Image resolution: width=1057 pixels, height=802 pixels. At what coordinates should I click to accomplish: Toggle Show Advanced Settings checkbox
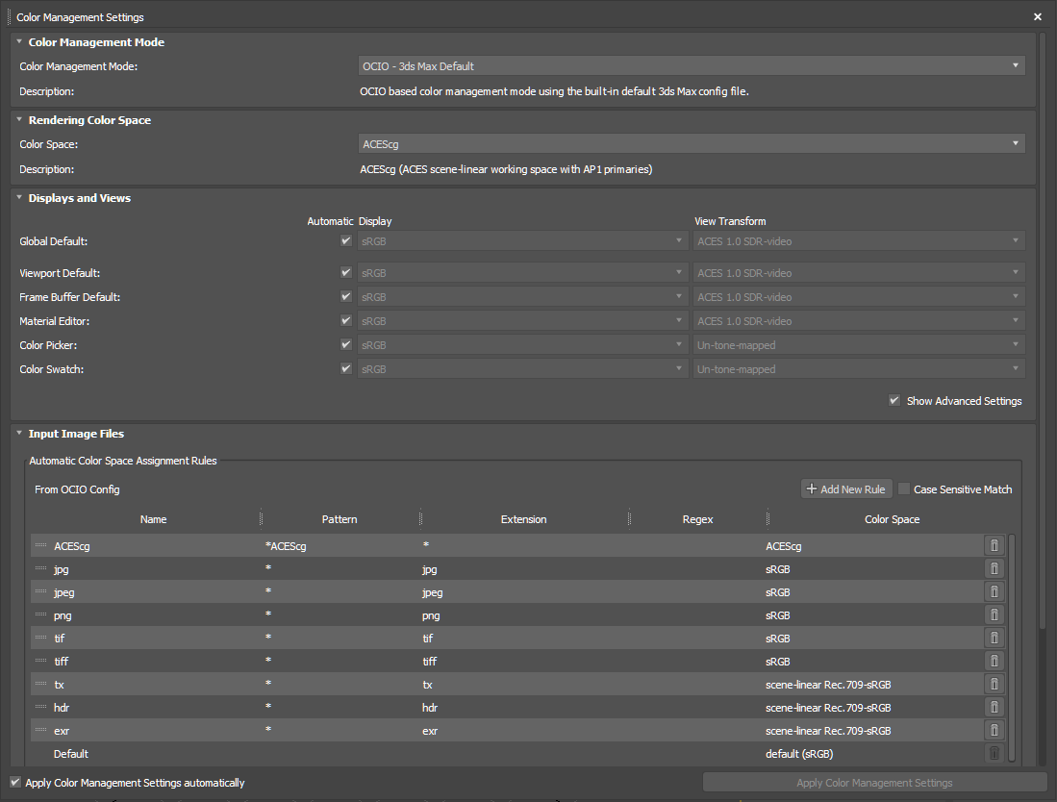click(894, 400)
